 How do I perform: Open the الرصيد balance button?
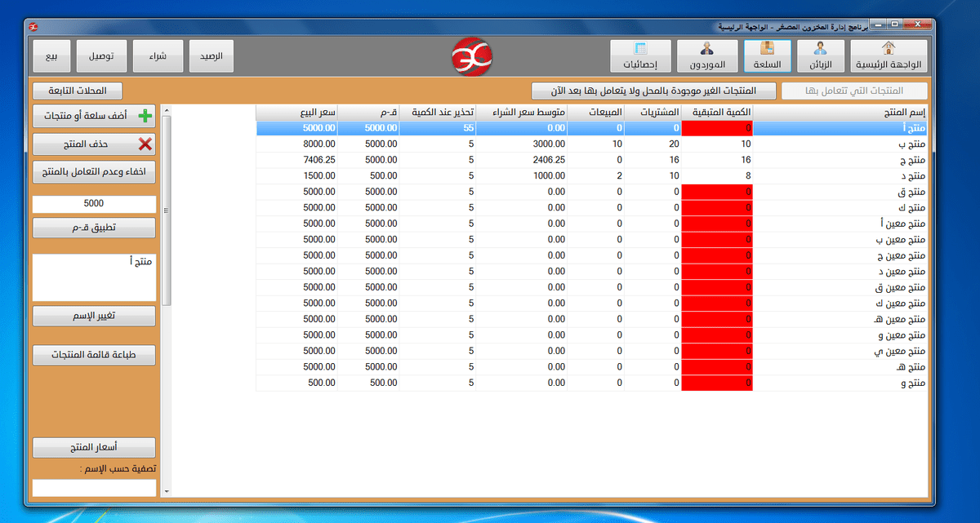click(212, 57)
